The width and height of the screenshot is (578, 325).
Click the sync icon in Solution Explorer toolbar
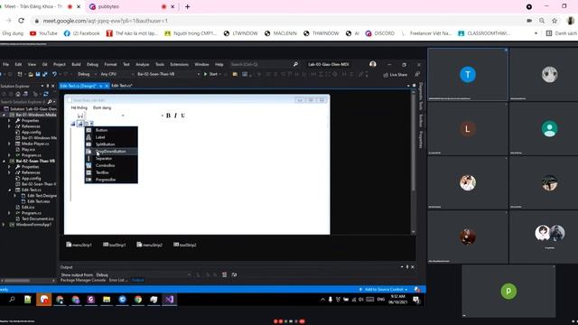(46, 94)
